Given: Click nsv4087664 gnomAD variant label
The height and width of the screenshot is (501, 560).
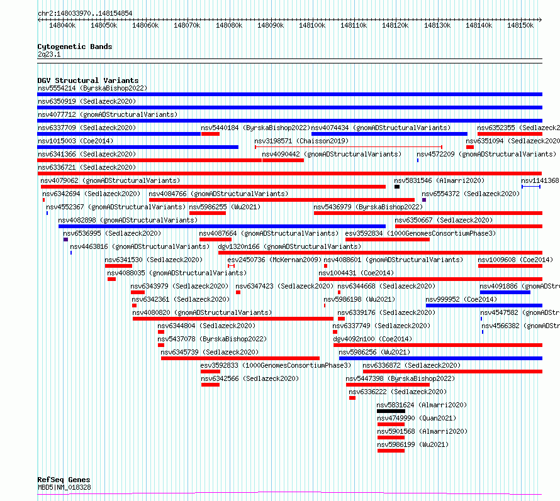Looking at the screenshot, I should 269,233.
